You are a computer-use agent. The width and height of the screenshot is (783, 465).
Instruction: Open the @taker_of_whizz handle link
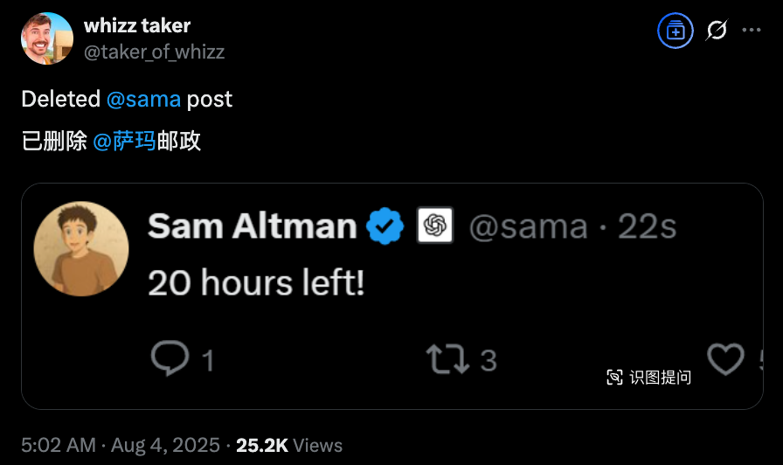click(155, 52)
